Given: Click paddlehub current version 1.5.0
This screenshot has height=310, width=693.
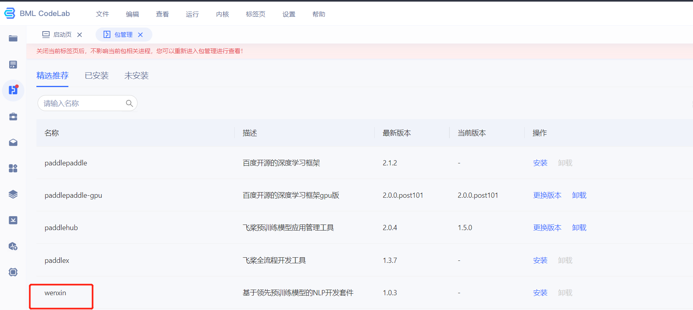Looking at the screenshot, I should coord(465,228).
